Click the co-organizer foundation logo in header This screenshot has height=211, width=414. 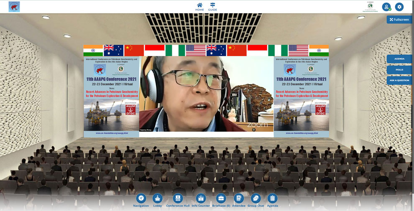tap(370, 7)
